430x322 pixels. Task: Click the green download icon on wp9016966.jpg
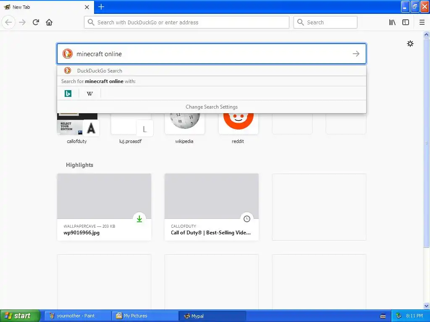pyautogui.click(x=139, y=219)
